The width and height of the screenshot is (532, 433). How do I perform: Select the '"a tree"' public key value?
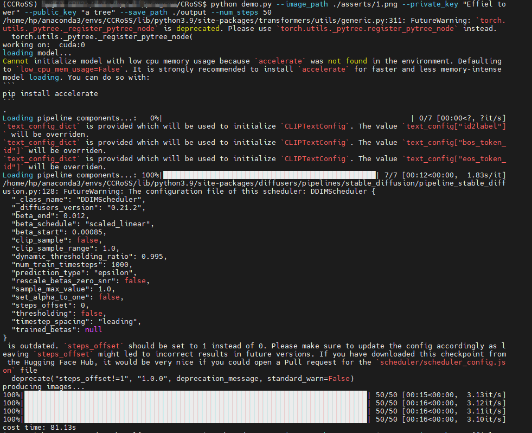98,12
